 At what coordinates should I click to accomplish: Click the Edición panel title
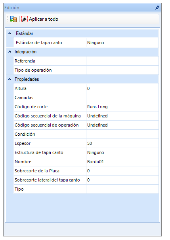point(12,8)
